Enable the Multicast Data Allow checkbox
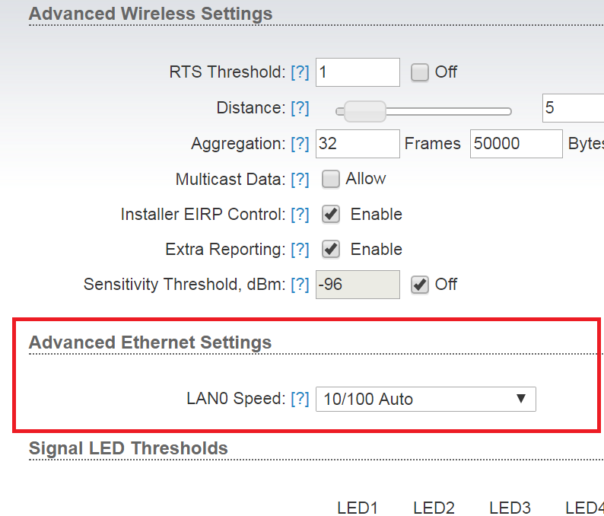 pyautogui.click(x=330, y=179)
